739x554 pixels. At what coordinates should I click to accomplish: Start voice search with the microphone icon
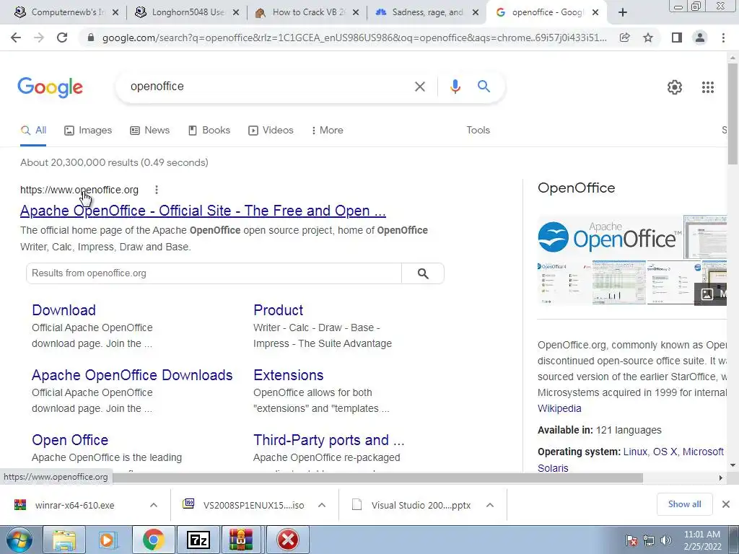[455, 87]
